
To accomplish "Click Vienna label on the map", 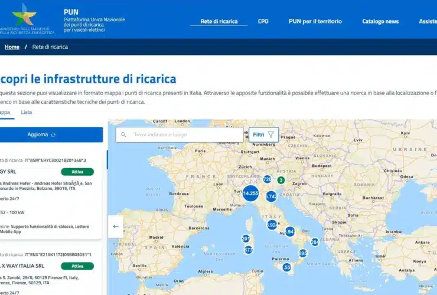I will coord(302,158).
